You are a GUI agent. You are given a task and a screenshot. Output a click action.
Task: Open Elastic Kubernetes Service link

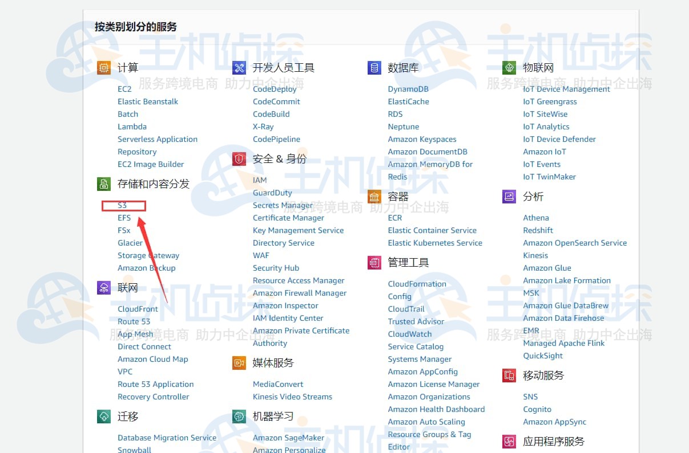[x=434, y=243]
